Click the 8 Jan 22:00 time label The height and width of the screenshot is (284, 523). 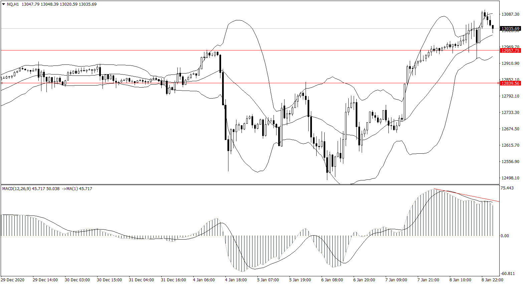click(x=492, y=280)
